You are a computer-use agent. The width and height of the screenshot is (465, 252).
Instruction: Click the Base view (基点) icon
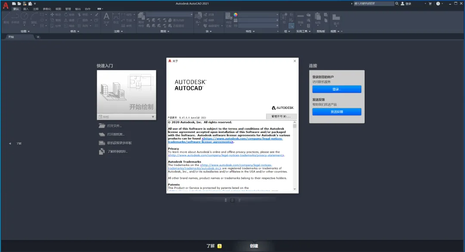coord(336,19)
